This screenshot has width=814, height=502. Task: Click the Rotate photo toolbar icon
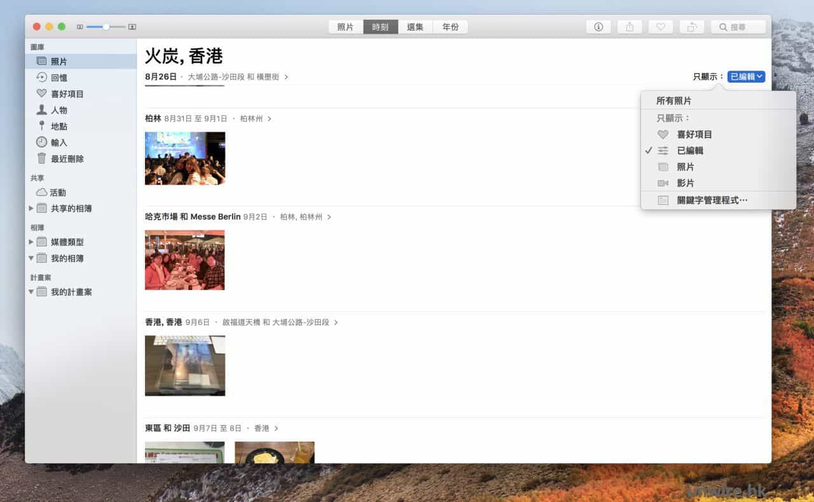692,27
